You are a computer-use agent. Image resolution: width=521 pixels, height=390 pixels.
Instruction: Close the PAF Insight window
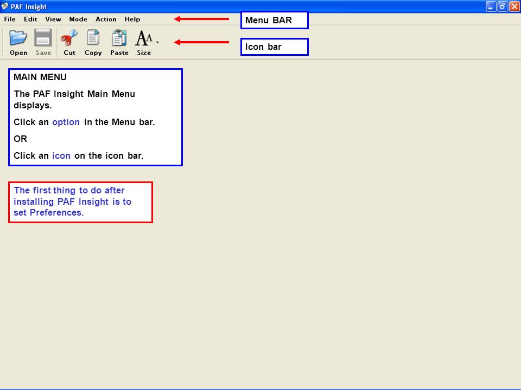514,6
